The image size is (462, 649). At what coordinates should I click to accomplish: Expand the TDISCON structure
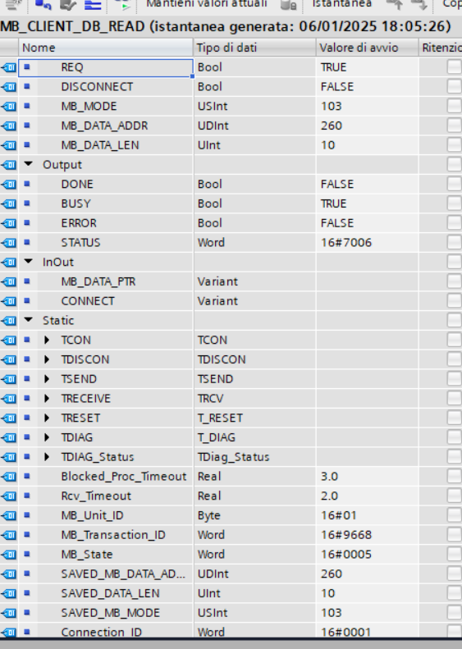(47, 359)
